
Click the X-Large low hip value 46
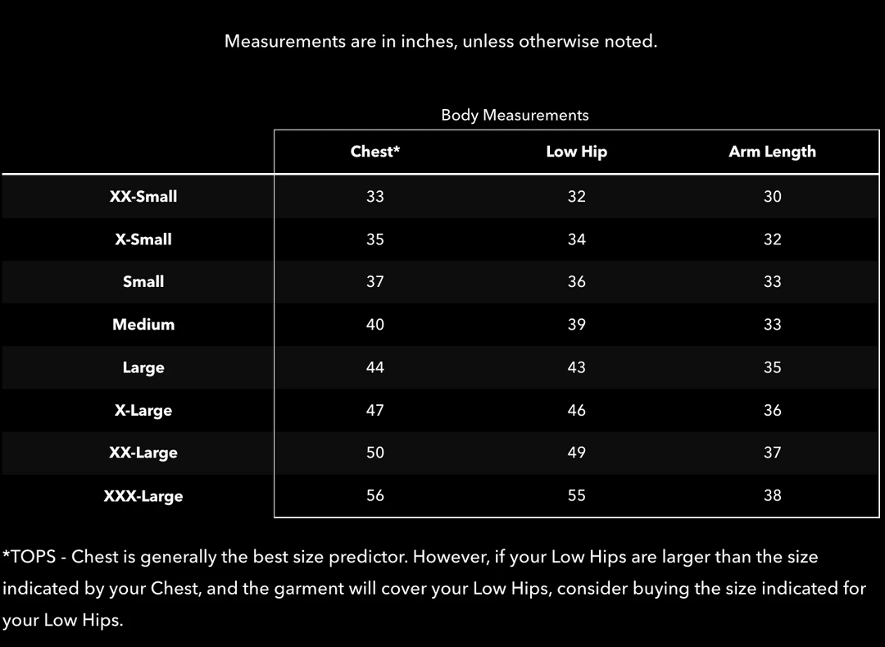pos(576,410)
